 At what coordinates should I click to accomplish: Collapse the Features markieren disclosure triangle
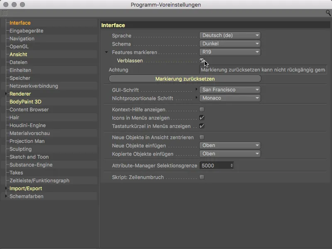[x=107, y=52]
